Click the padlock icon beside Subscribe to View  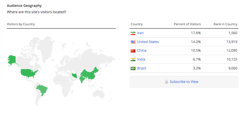(167, 82)
